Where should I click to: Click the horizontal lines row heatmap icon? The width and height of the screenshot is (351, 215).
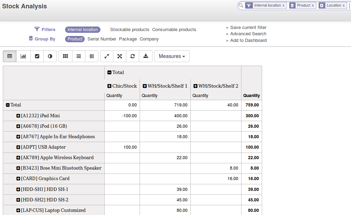pos(79,56)
